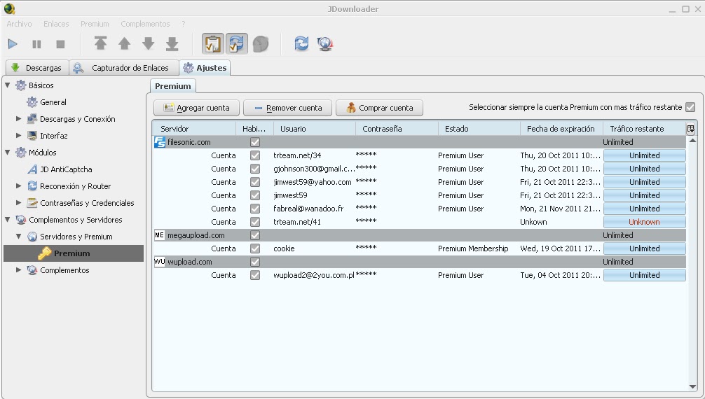Open the table column settings icon
The height and width of the screenshot is (399, 705).
pyautogui.click(x=690, y=129)
